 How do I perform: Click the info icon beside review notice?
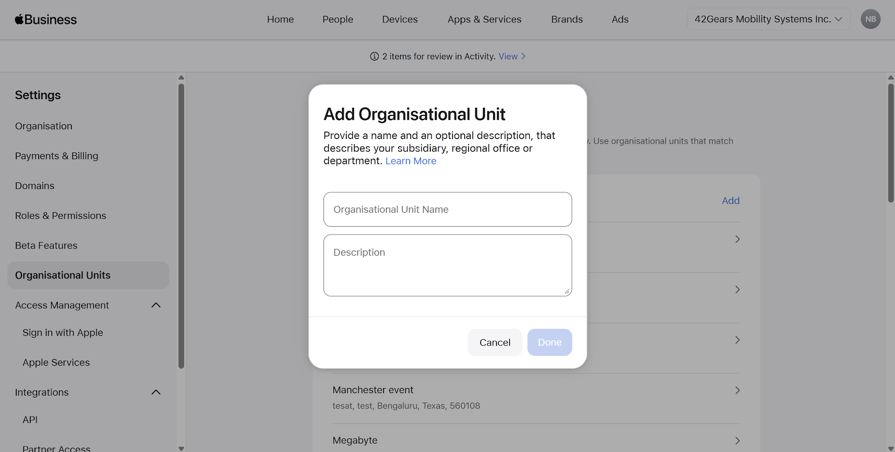[374, 56]
